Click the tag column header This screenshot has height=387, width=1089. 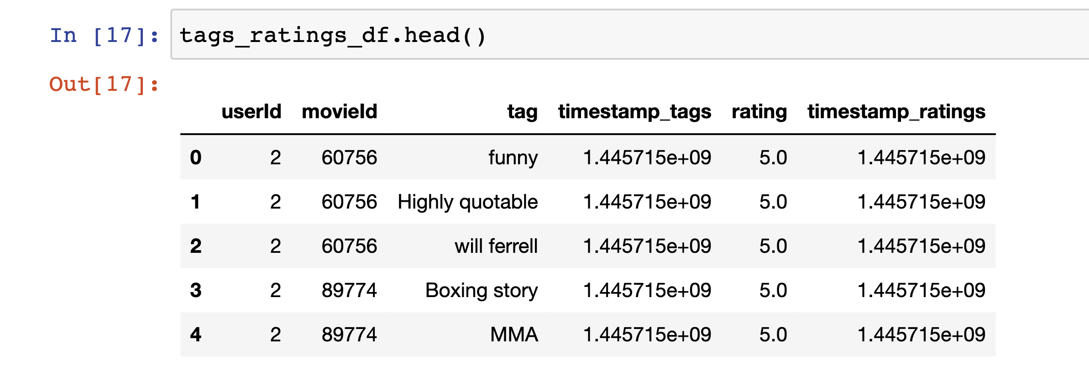click(523, 112)
